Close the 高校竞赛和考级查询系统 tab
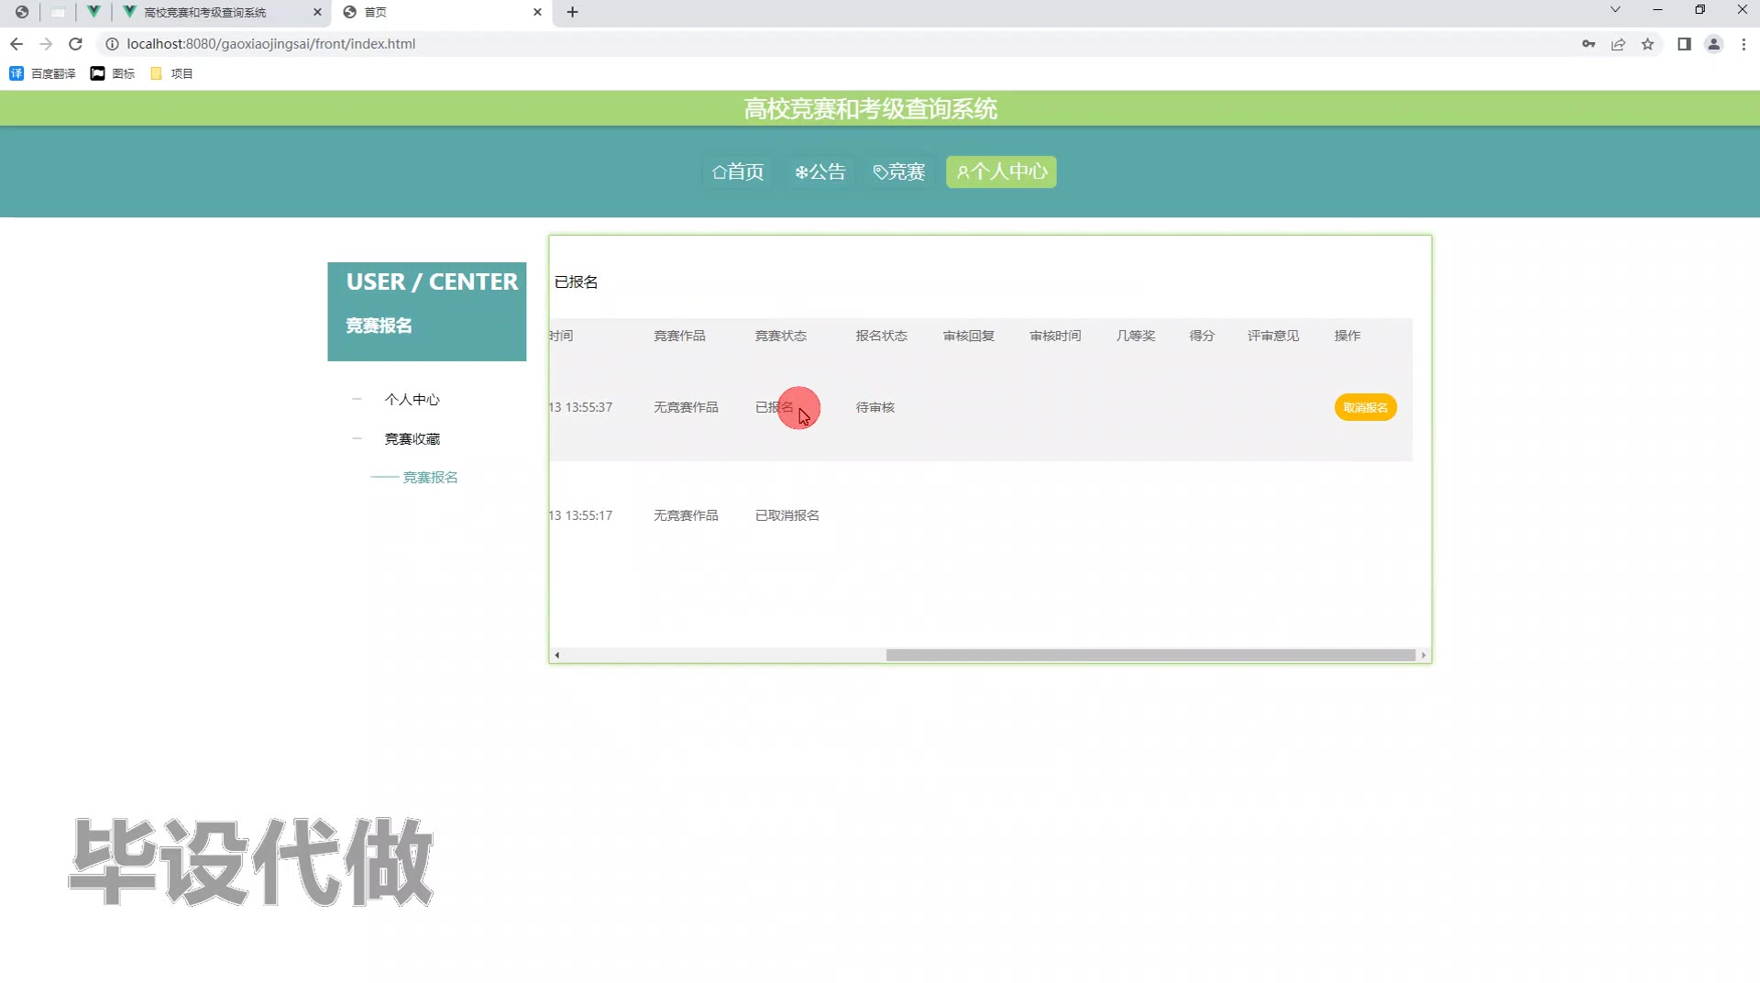Image resolution: width=1760 pixels, height=983 pixels. [x=317, y=12]
